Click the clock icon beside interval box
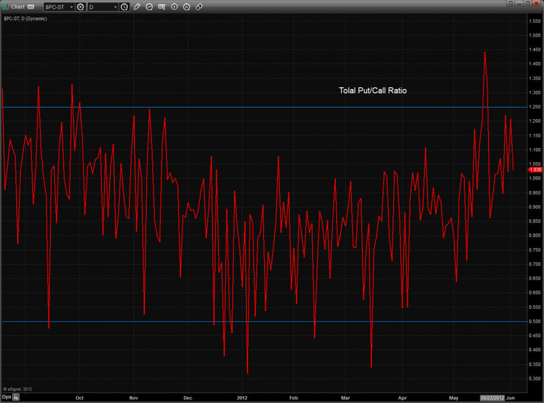 [x=125, y=7]
